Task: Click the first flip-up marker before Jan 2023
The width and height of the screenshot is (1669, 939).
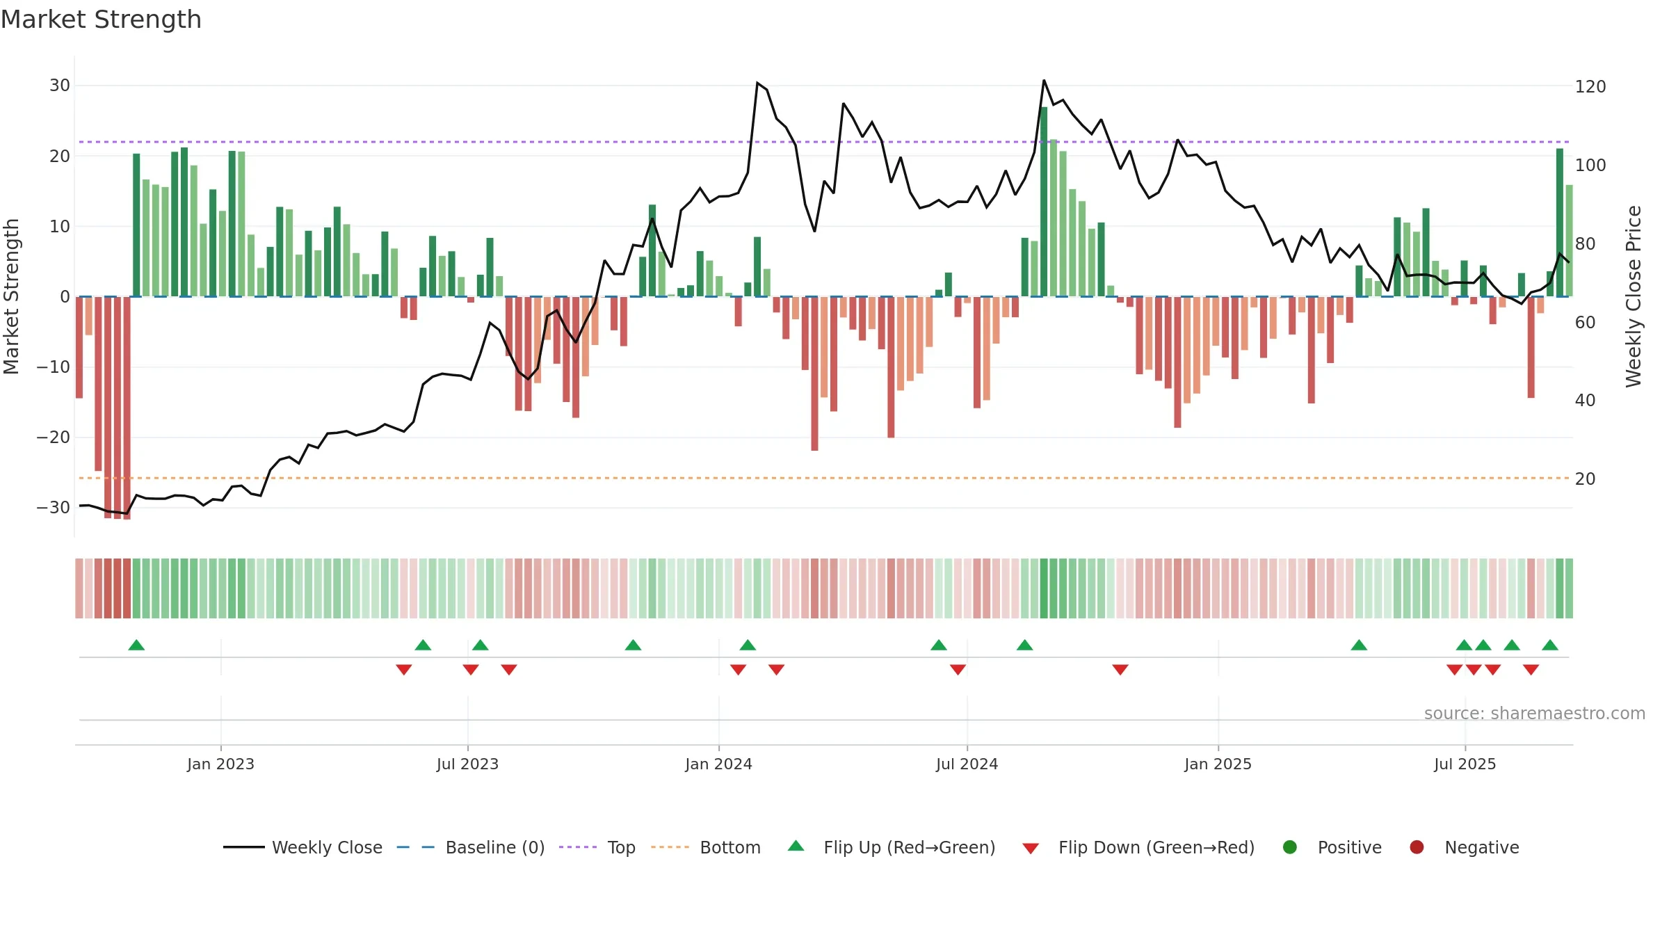Action: (x=136, y=645)
